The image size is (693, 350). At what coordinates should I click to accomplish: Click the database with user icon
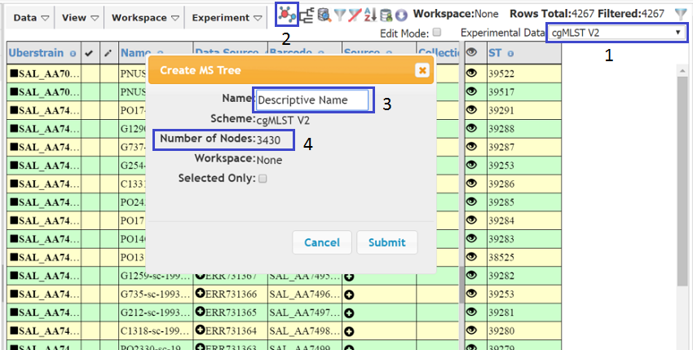pyautogui.click(x=386, y=16)
